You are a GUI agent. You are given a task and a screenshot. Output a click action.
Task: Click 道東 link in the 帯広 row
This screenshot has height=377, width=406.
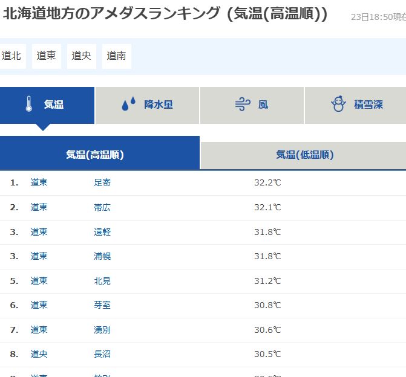(39, 207)
